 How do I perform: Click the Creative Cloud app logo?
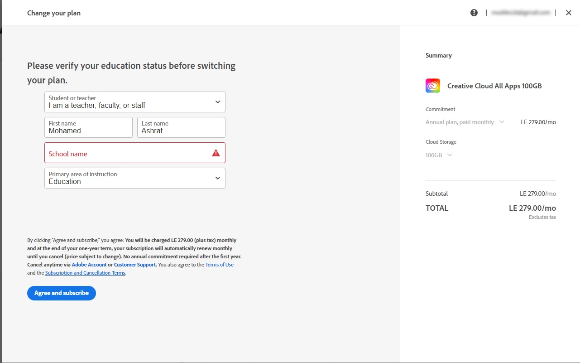tap(433, 86)
